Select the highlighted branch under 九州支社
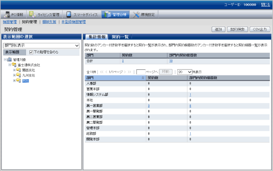 26,81
